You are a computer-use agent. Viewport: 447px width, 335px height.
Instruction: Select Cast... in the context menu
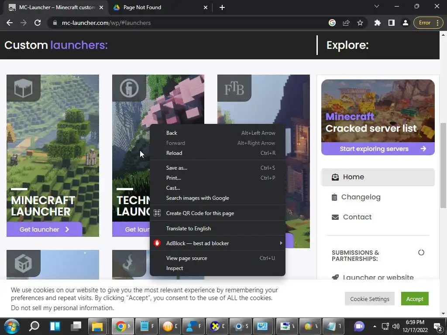(217, 188)
